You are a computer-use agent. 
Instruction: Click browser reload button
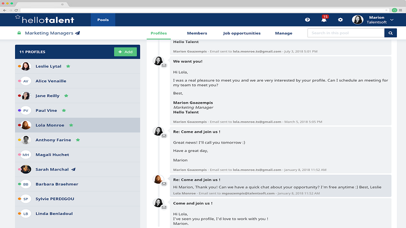[16, 10]
